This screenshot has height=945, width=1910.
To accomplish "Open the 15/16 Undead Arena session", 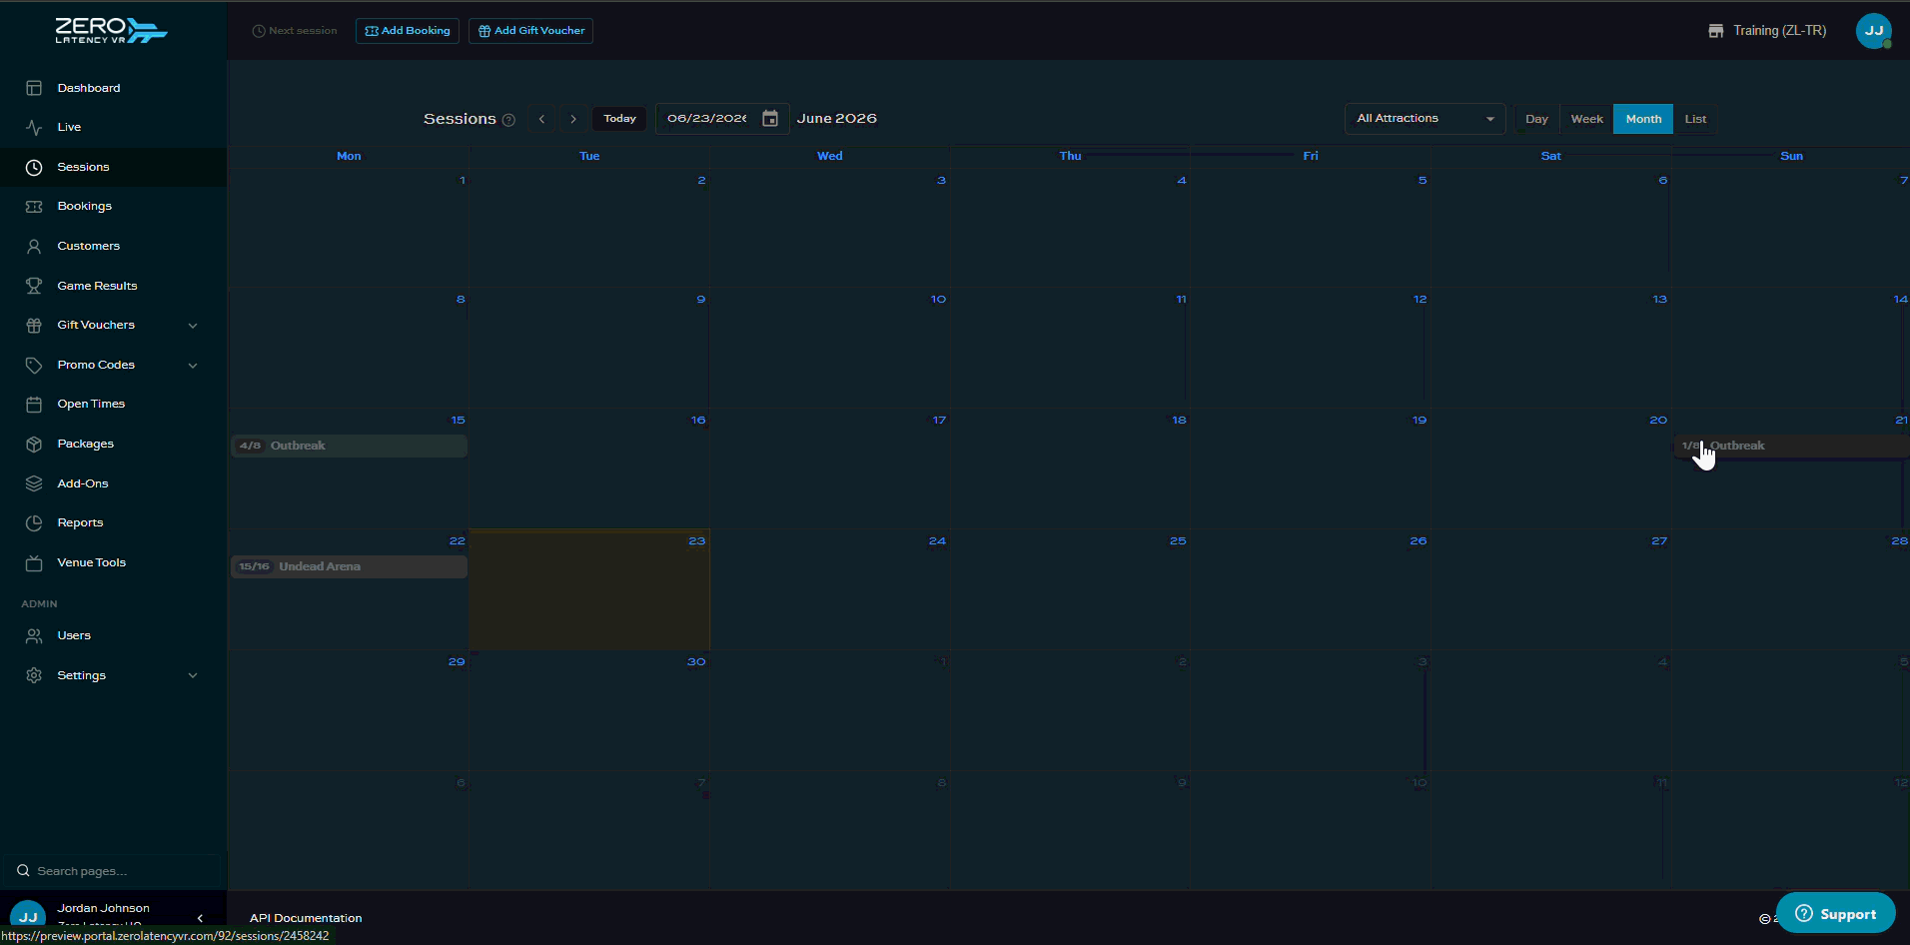I will click(349, 566).
